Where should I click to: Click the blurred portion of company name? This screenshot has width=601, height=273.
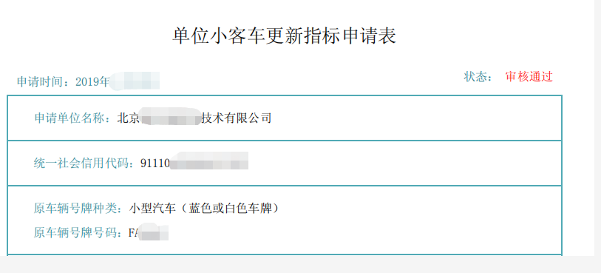click(170, 117)
